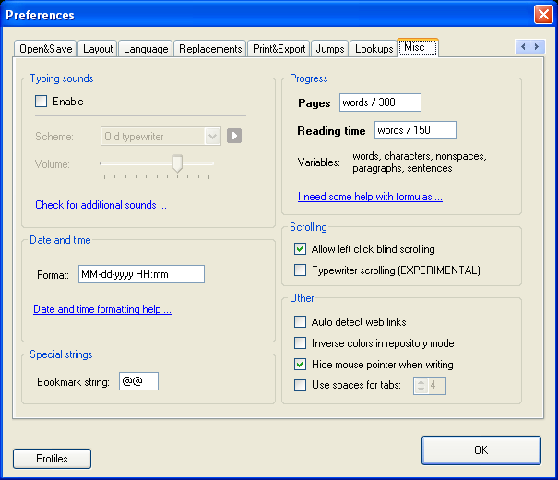Image resolution: width=558 pixels, height=480 pixels.
Task: Increase the spaces-for-tabs stepper value
Action: 421,382
